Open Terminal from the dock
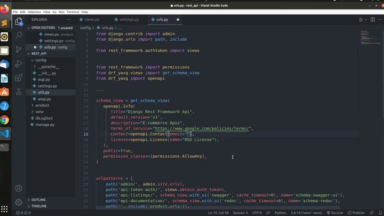Viewport: 384px width, 216px height. click(4, 147)
